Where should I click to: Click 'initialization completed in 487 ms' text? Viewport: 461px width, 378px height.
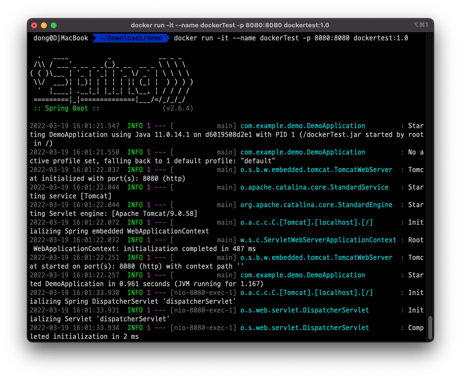189,249
